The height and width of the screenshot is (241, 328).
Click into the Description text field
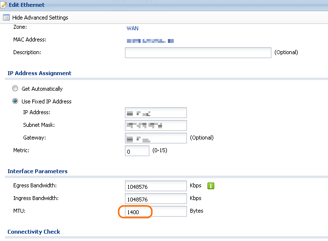[x=198, y=53]
